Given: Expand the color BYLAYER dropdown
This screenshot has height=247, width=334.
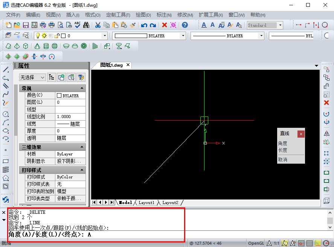Looking at the screenshot, I should pyautogui.click(x=183, y=35).
